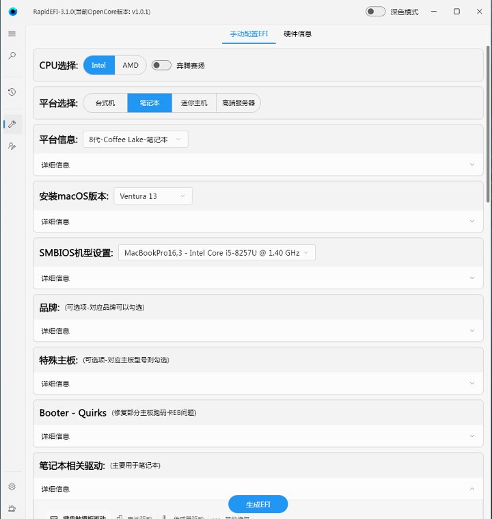Open the 平台信息 Coffee Lake dropdown
Viewport: 492px width, 519px height.
click(x=135, y=139)
